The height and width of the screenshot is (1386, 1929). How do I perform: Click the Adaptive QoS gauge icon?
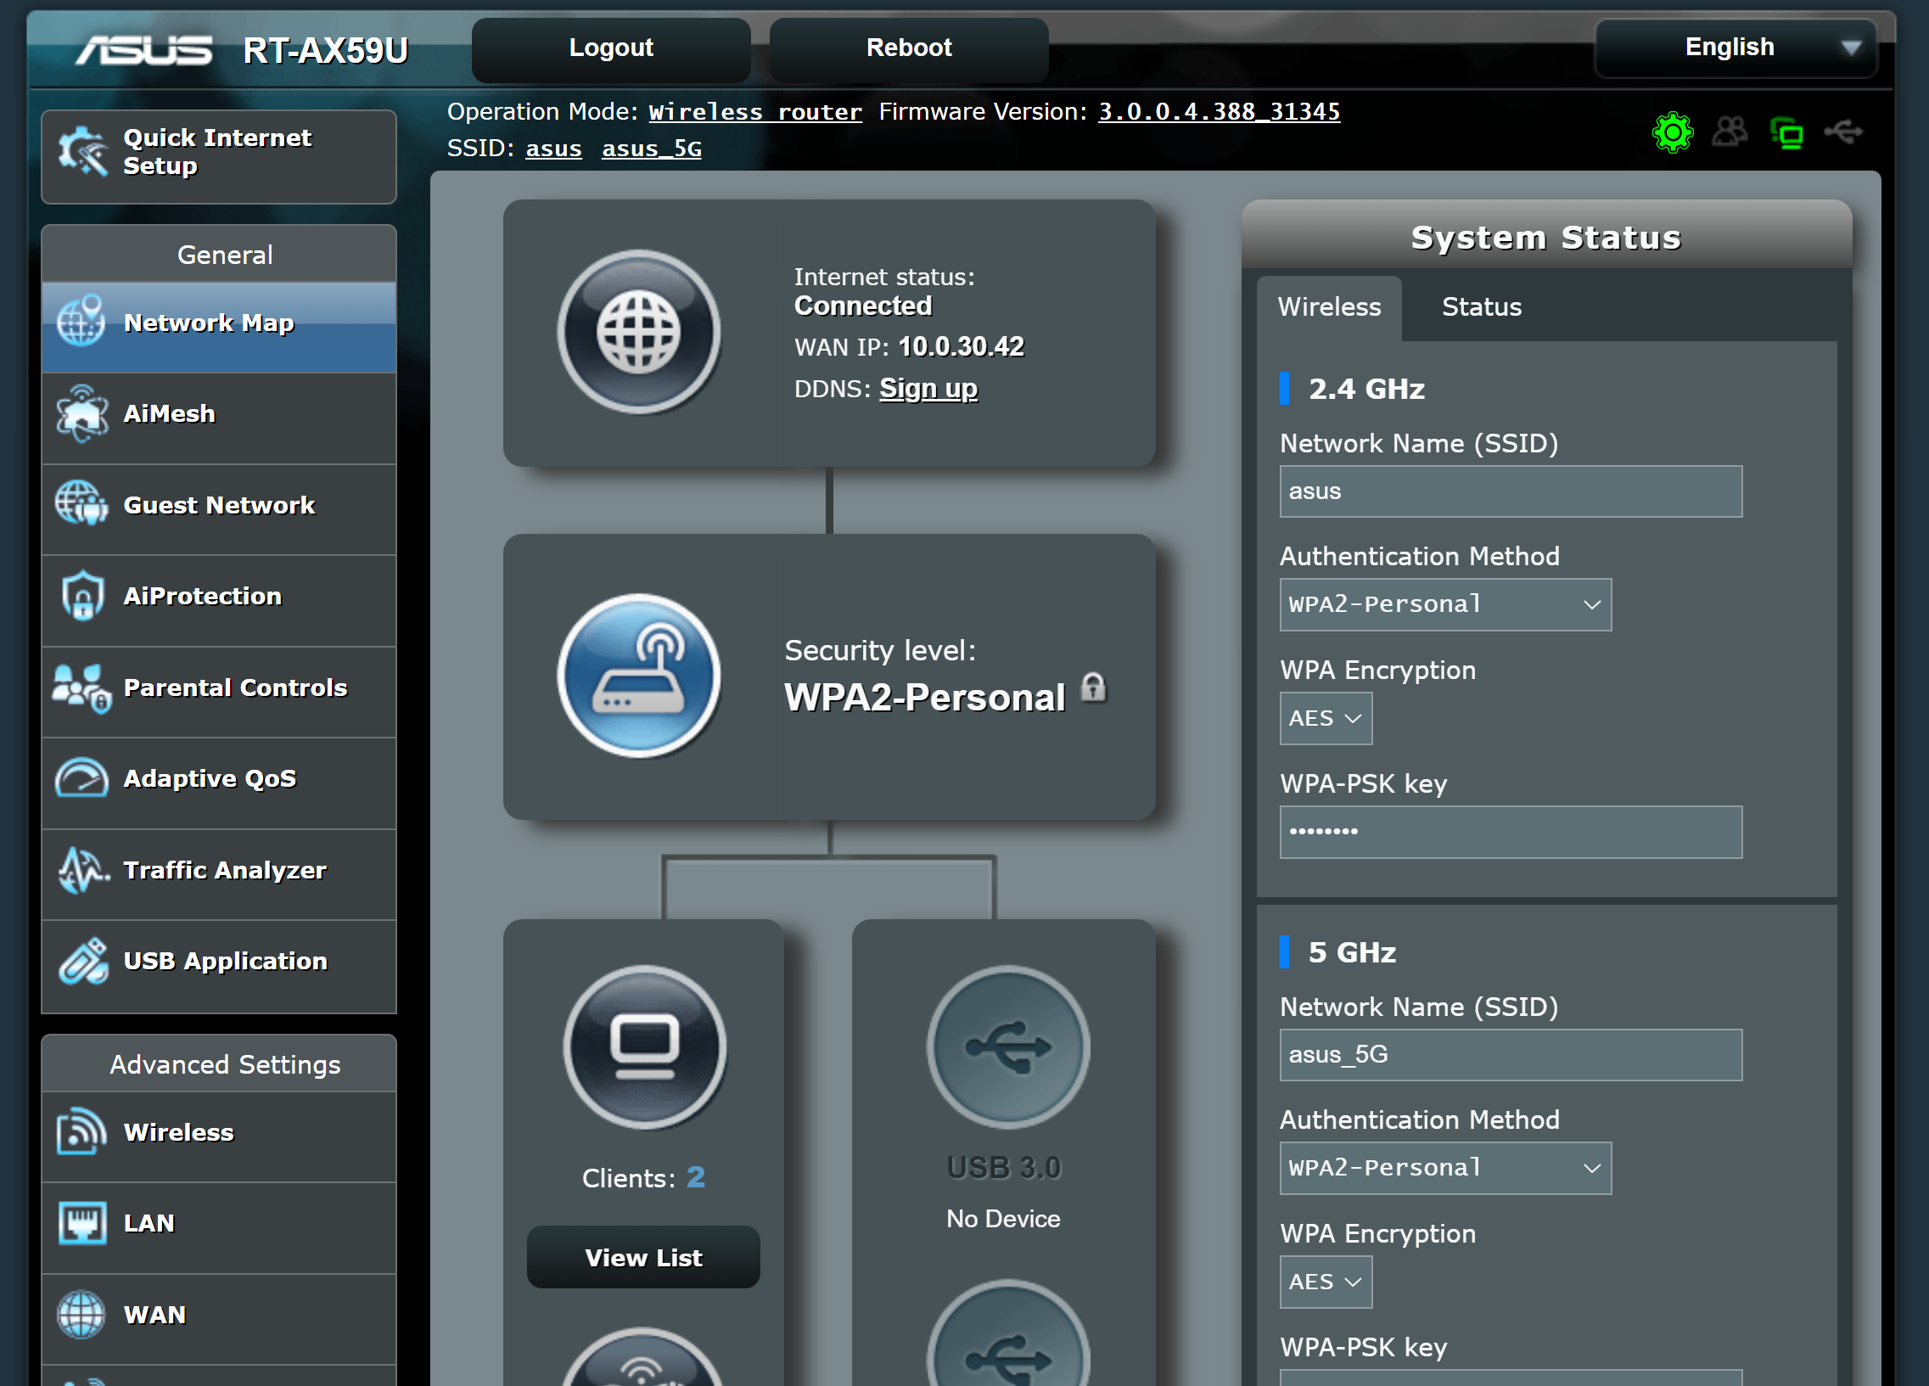pos(81,777)
